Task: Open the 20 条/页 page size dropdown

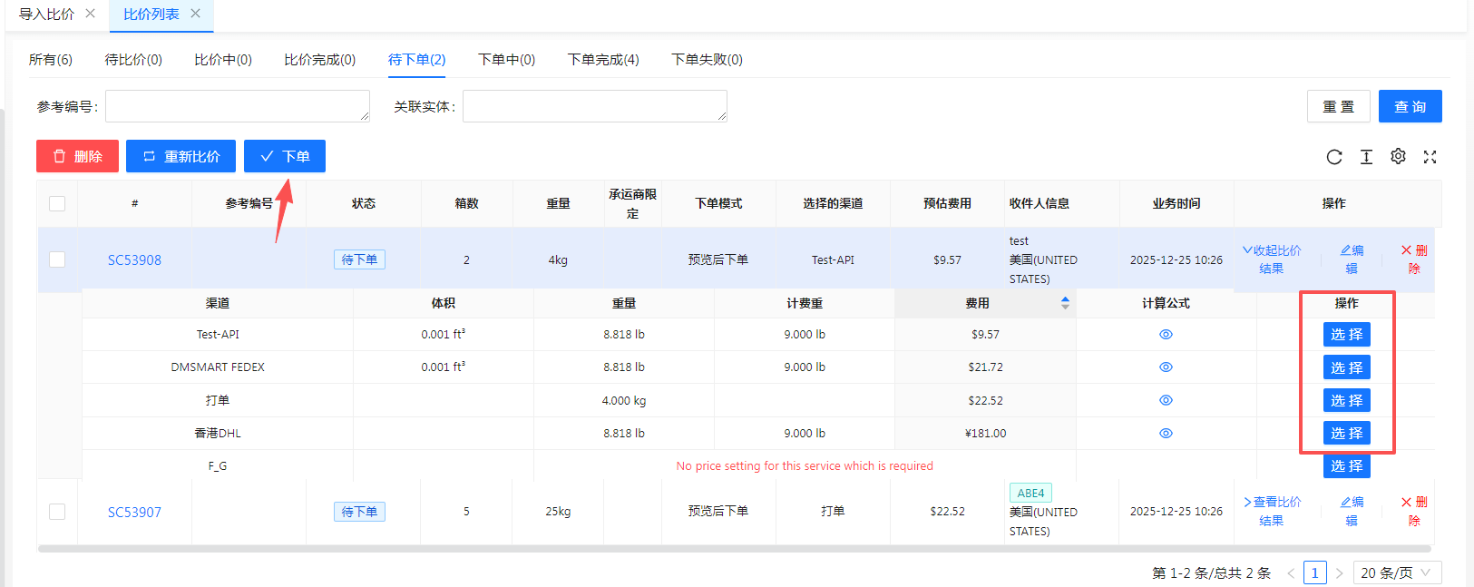Action: click(x=1396, y=572)
